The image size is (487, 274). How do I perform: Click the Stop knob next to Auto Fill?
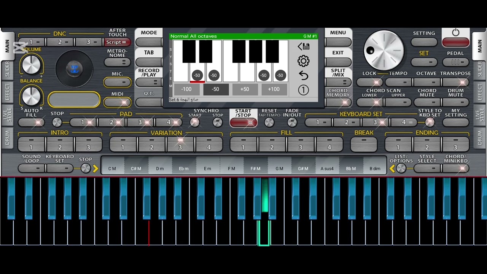(57, 122)
